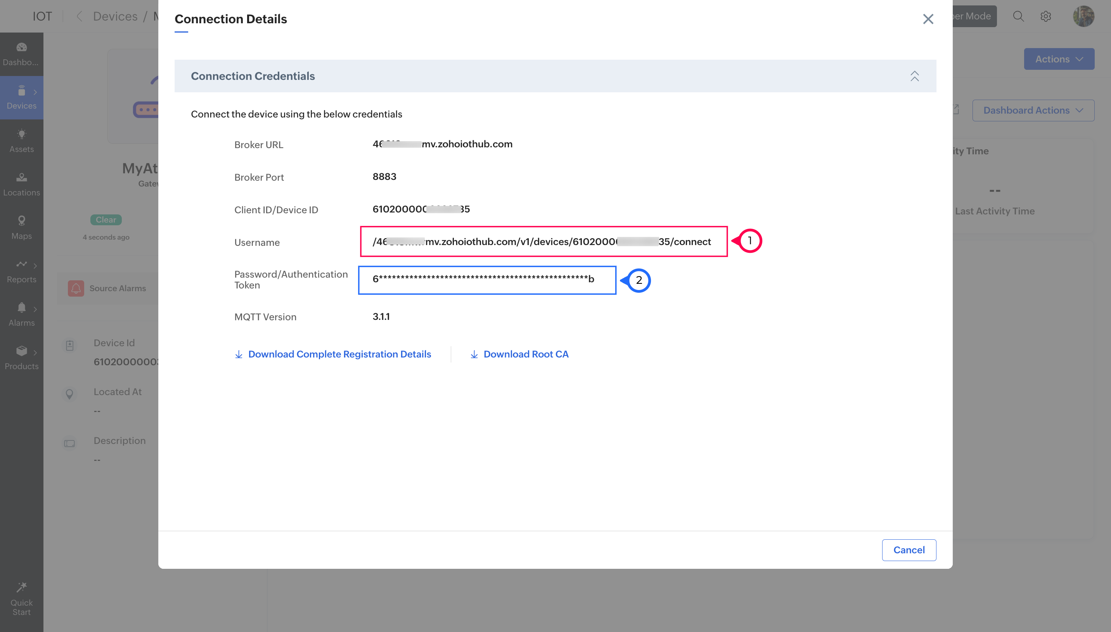
Task: Go to Locations in sidebar
Action: click(x=21, y=184)
